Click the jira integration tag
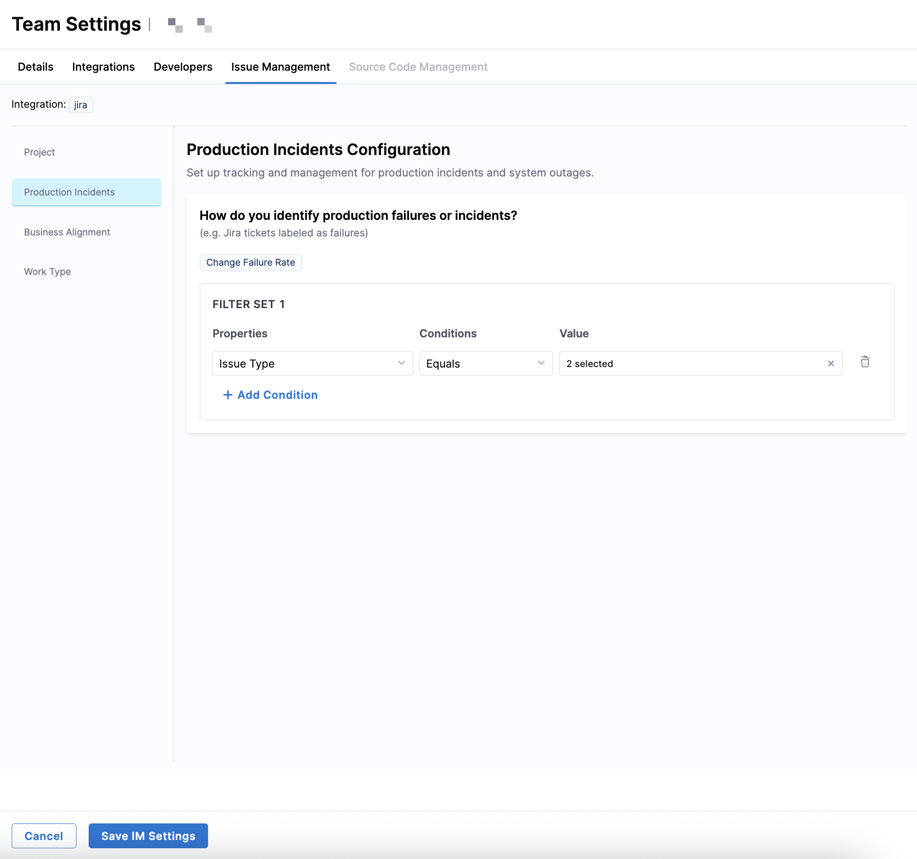917x859 pixels. pos(80,105)
